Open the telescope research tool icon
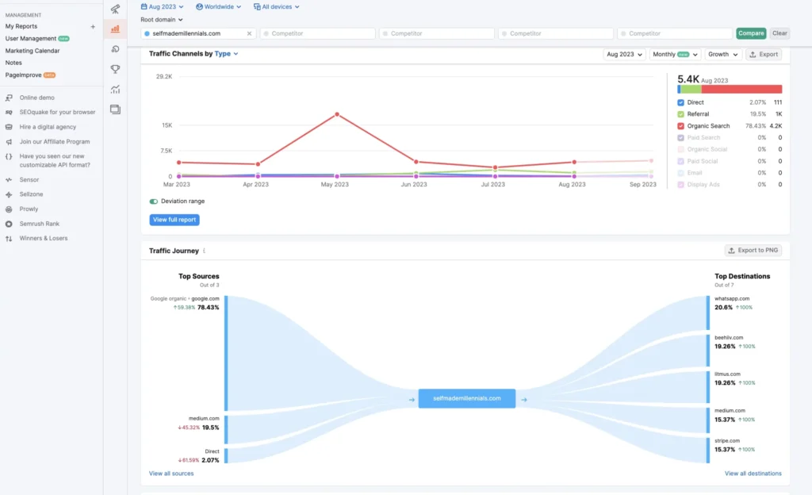This screenshot has width=812, height=495. point(115,10)
